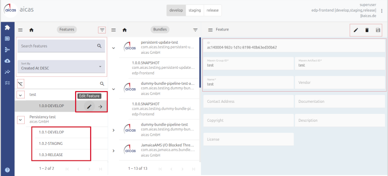The height and width of the screenshot is (176, 388).
Task: Click the Maven Artifact ID field
Action: 340,64
